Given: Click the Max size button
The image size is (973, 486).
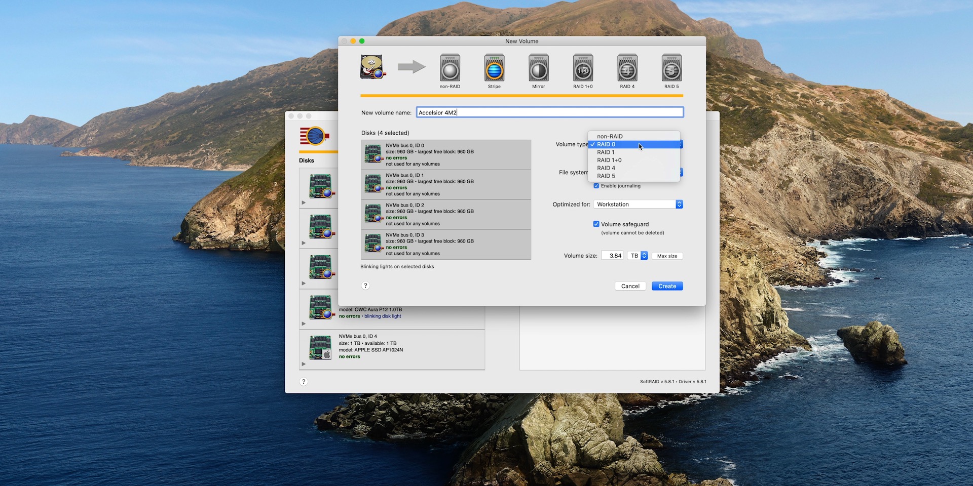Looking at the screenshot, I should point(667,256).
